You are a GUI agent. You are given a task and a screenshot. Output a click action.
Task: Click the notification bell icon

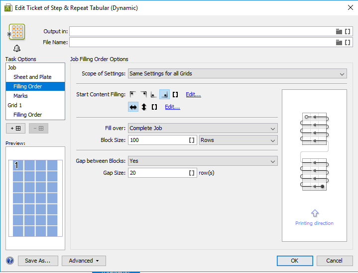pos(17,48)
